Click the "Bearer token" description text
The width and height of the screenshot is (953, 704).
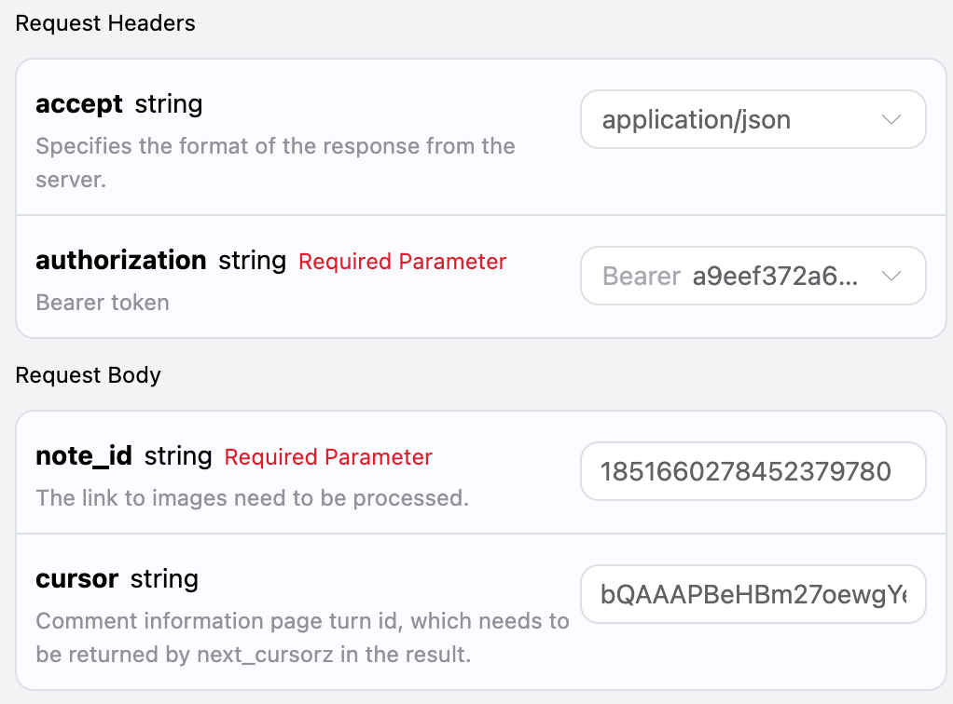[x=103, y=303]
